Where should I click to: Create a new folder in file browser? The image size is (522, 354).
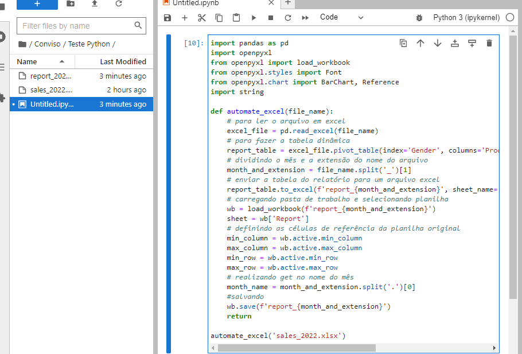pos(71,3)
